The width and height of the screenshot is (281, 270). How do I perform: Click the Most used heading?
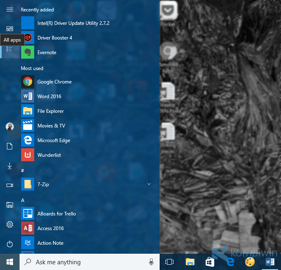(32, 68)
